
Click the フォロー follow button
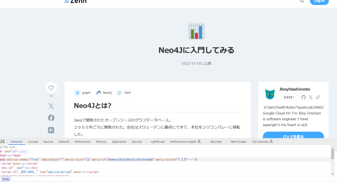289,97
